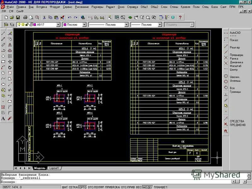252x189 pixels.
Task: Open the color dropdown set to Послою
Action: [x=84, y=24]
